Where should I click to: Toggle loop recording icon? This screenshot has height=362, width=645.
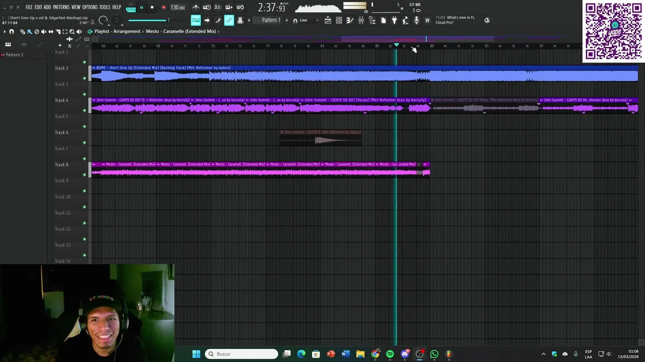[240, 8]
